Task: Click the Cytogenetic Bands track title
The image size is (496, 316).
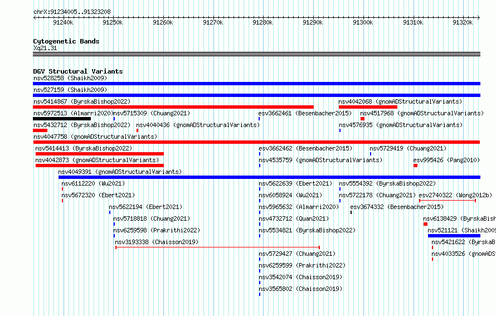Action: coord(66,41)
